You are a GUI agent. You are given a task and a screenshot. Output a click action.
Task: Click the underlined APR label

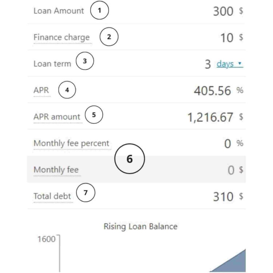41,90
